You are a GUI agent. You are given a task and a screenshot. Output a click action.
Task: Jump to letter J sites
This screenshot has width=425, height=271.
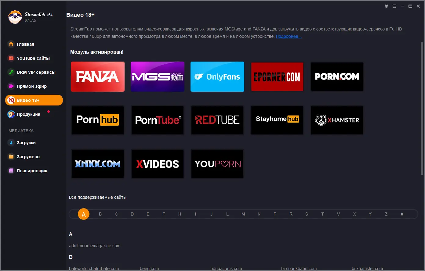click(212, 214)
